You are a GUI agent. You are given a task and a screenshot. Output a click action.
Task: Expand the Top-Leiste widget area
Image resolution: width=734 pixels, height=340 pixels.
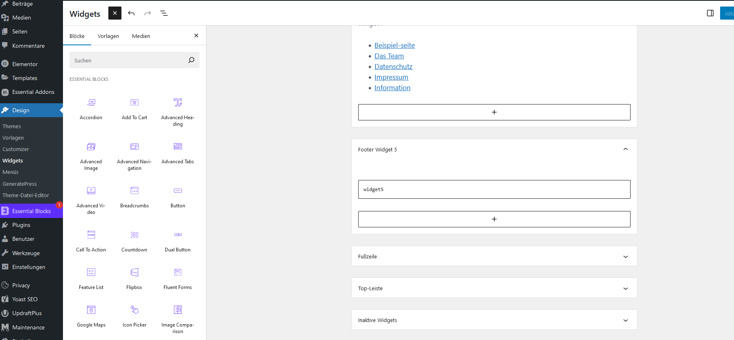coord(625,288)
